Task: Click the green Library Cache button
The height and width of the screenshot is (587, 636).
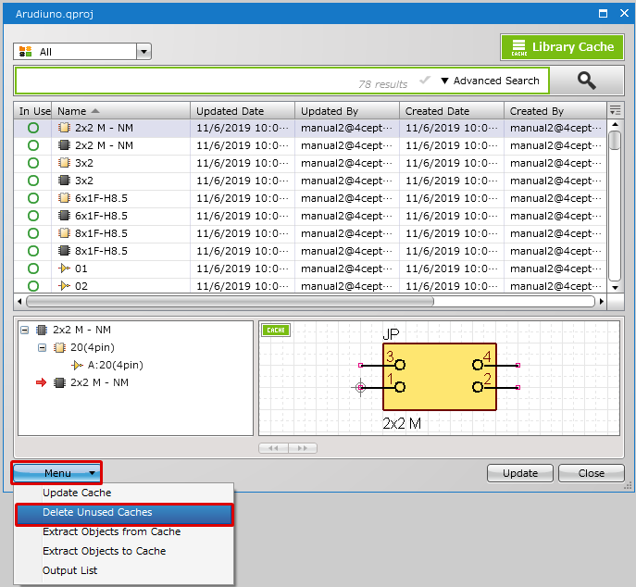Action: point(562,47)
